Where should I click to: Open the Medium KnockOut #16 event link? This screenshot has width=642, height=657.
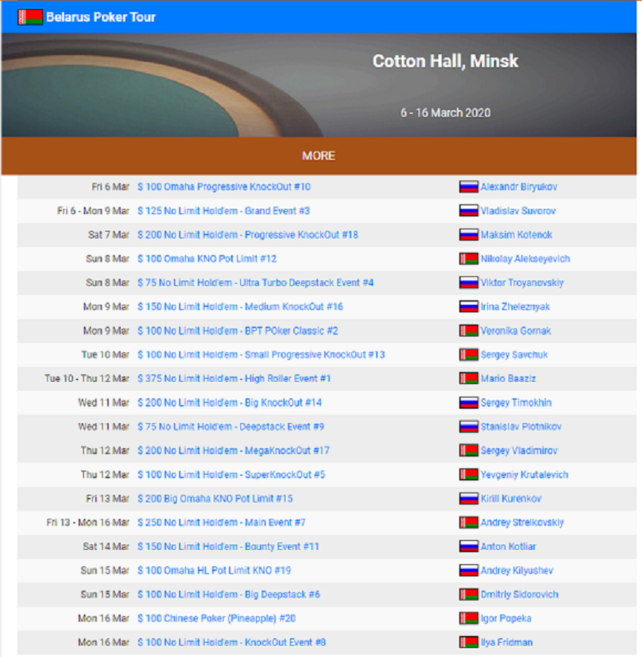[x=240, y=307]
